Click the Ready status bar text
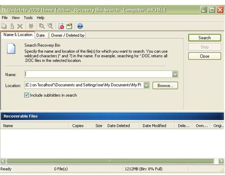Viewport: 225px width, 175px height. click(x=6, y=169)
